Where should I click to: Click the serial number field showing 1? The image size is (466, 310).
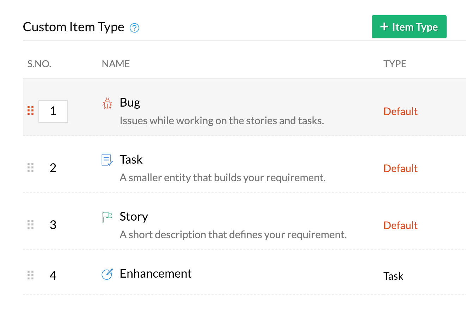pos(53,112)
